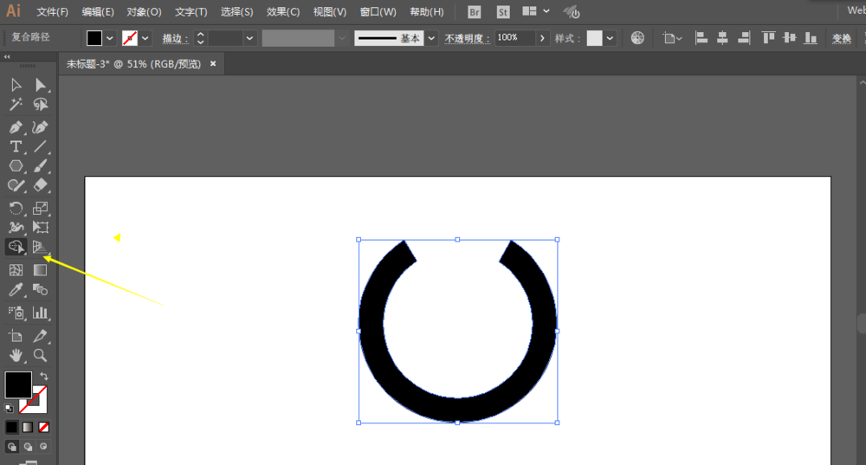Image resolution: width=866 pixels, height=465 pixels.
Task: Click horizontal align center button
Action: pyautogui.click(x=722, y=37)
